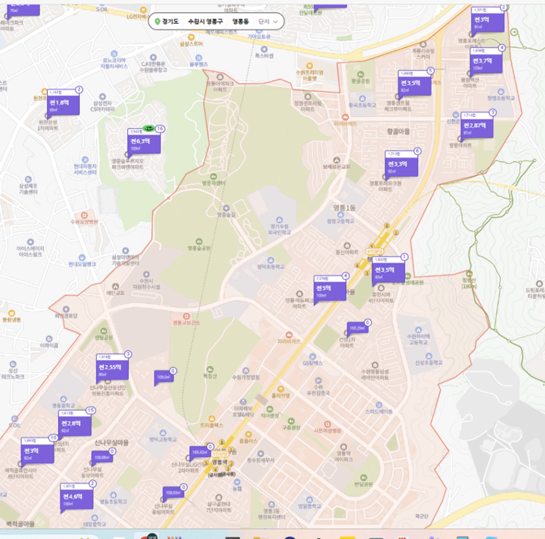
Task: Click the 163.29㎡ marker near 건영1차
Action: point(356,328)
